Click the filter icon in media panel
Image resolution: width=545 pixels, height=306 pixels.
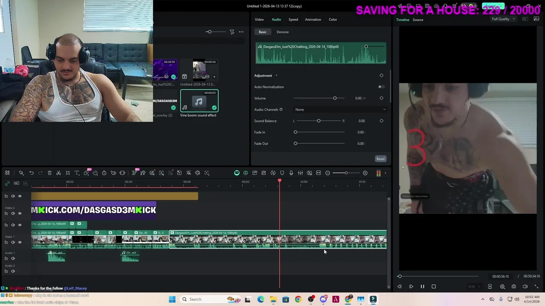(x=232, y=32)
